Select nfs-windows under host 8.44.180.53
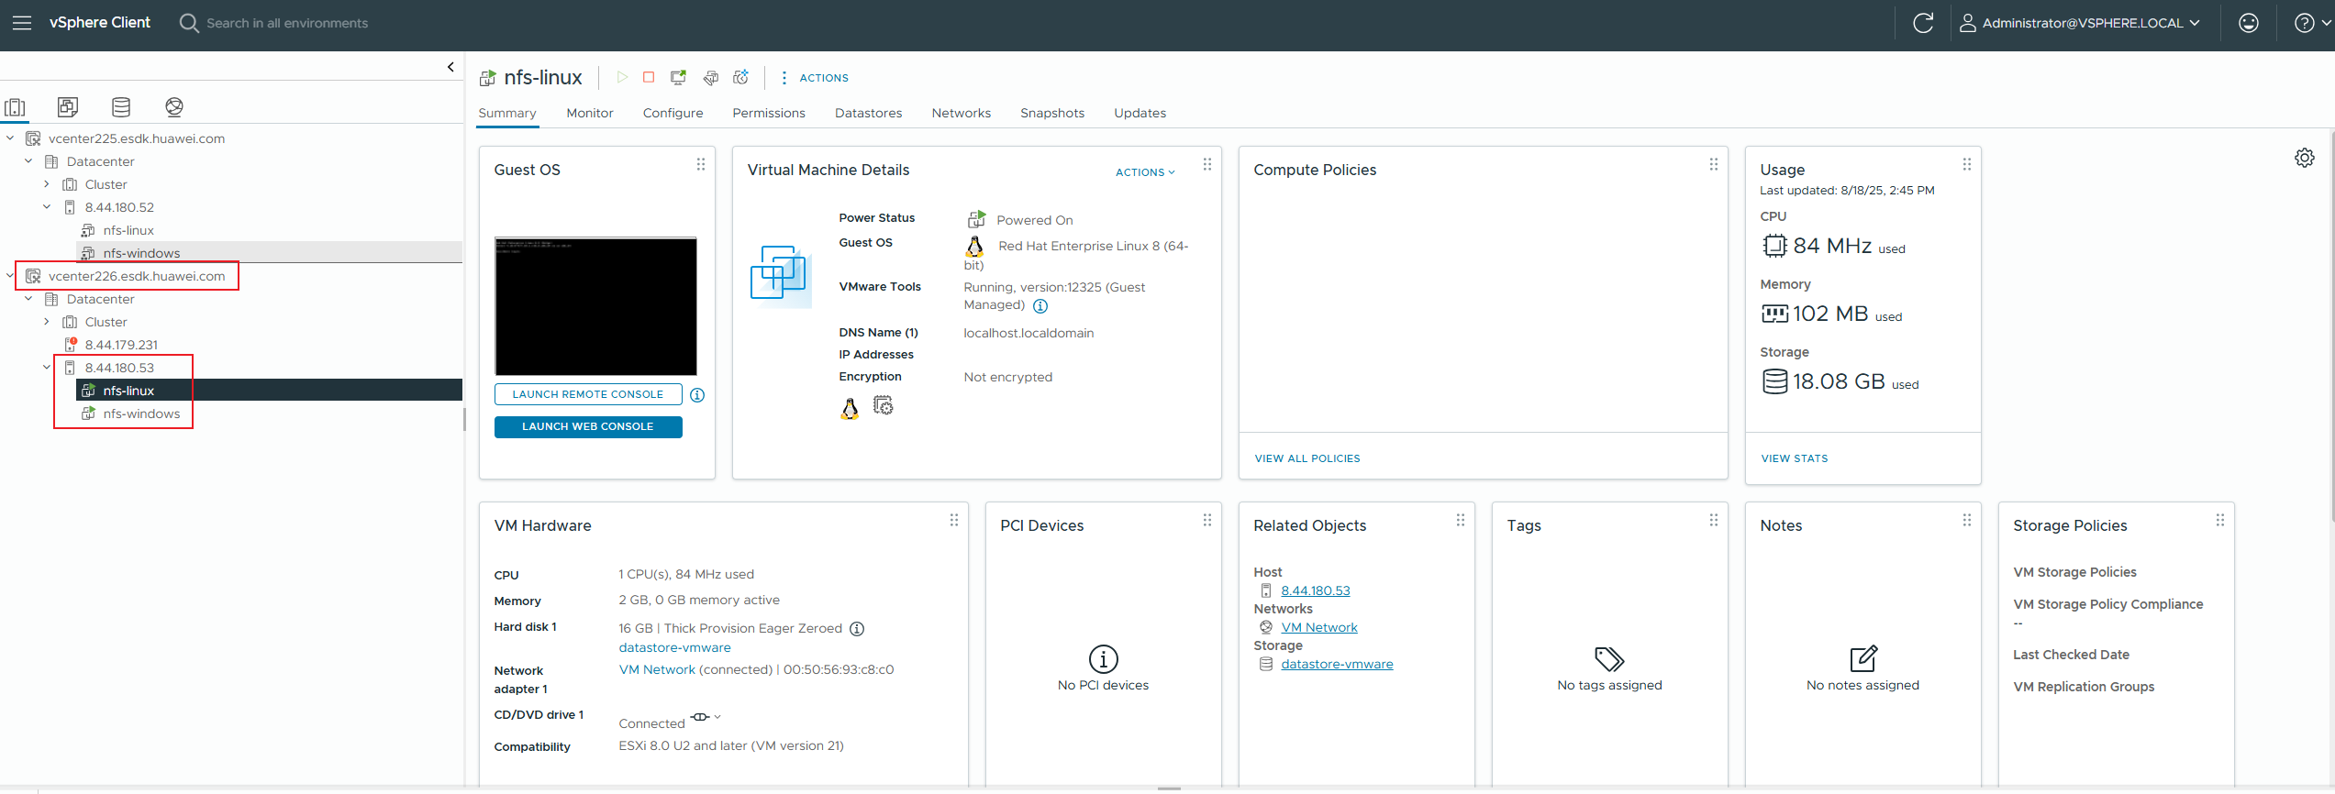Viewport: 2335px width, 794px height. point(141,414)
